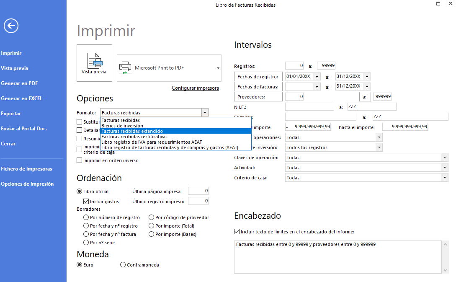Maximize the Libro de Facturas Recibidas window
This screenshot has width=456, height=282.
pos(438,3)
